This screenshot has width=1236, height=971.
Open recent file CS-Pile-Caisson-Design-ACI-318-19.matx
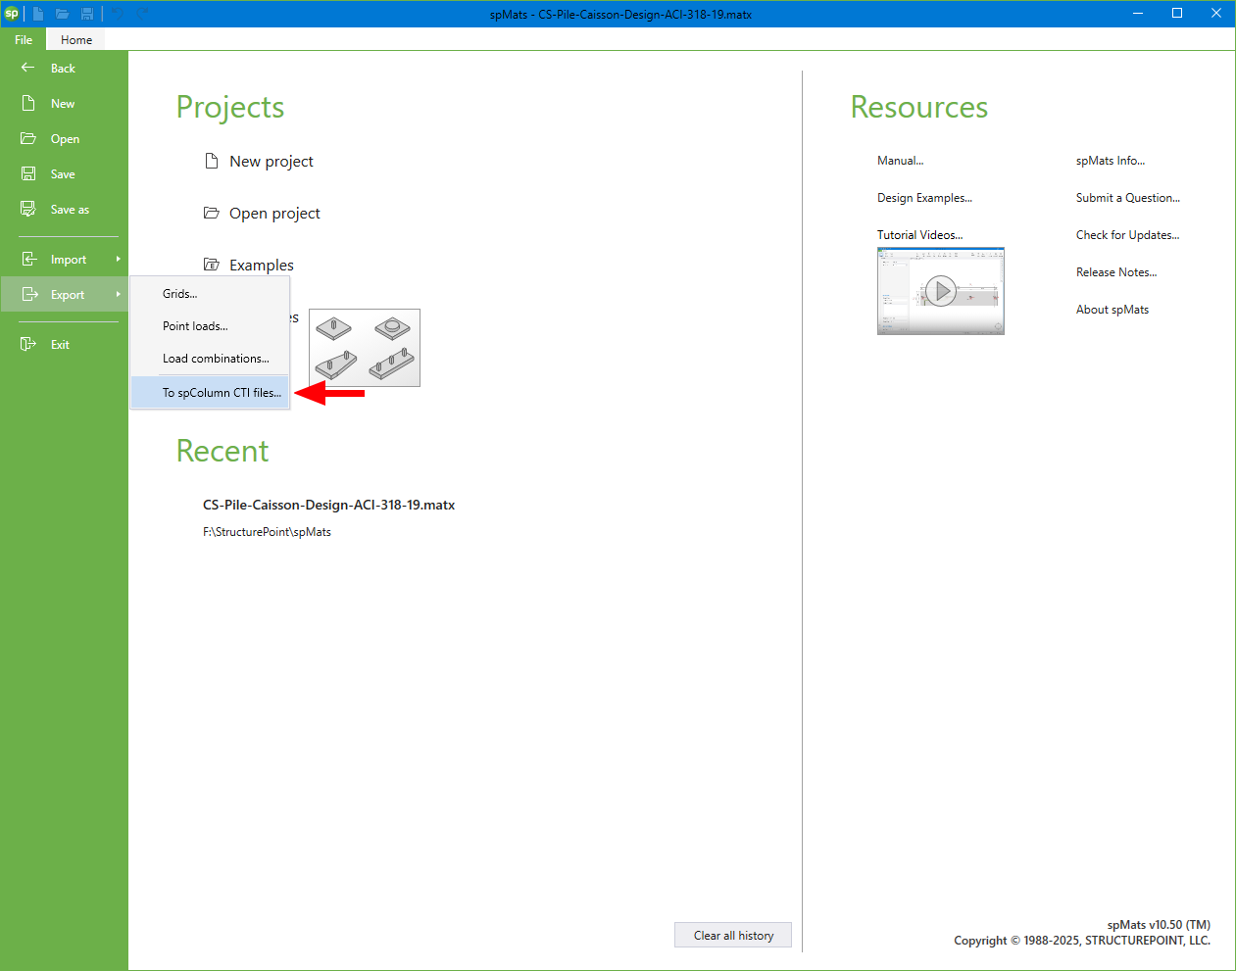(328, 505)
